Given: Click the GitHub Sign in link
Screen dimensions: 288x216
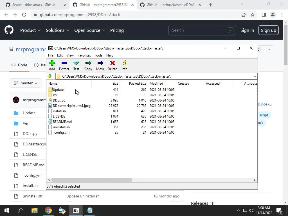Looking at the screenshot, I should 247,30.
